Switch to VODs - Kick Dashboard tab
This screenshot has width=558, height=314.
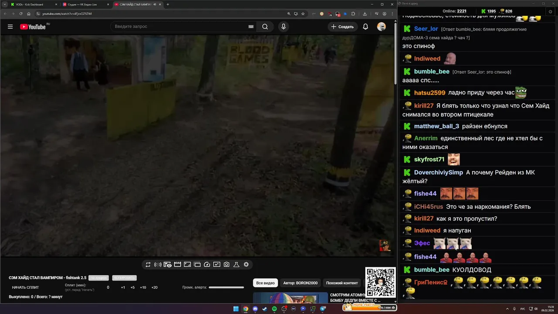(34, 4)
